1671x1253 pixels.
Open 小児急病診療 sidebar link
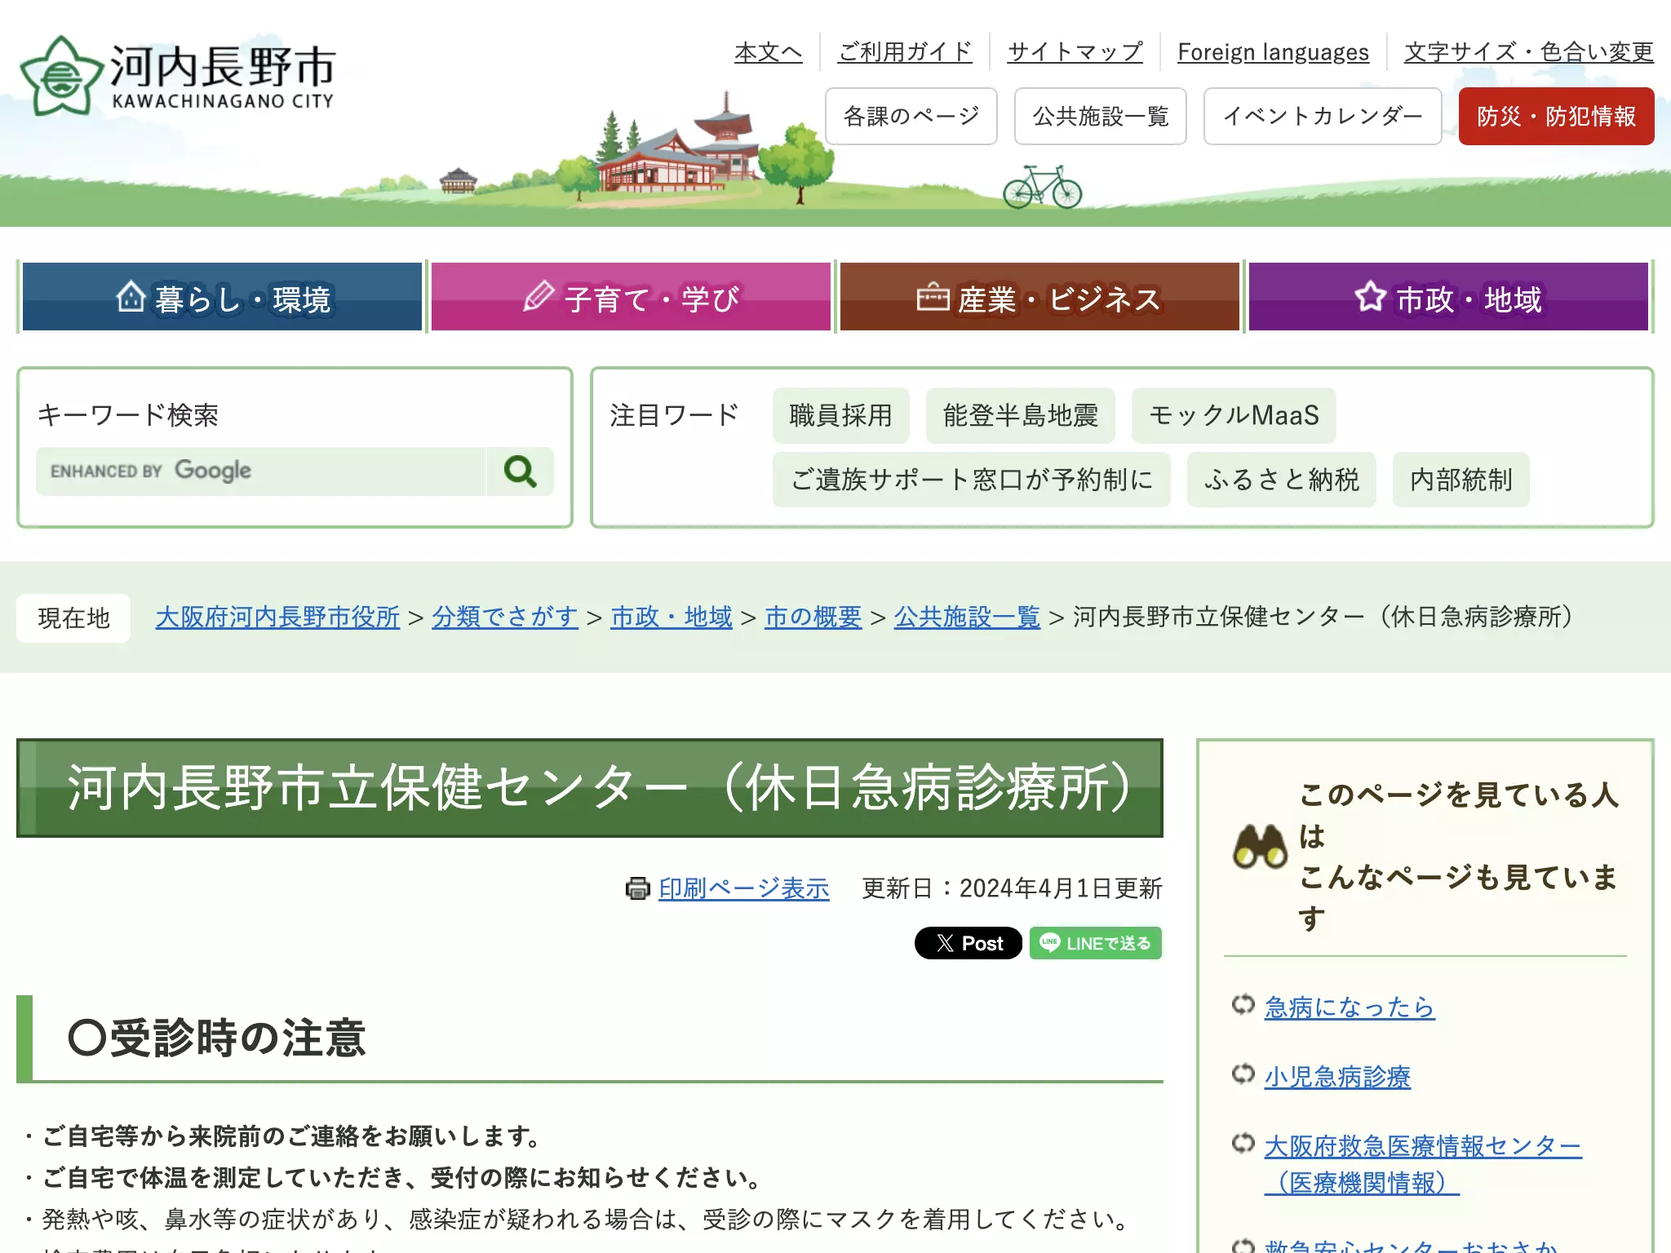[1337, 1077]
